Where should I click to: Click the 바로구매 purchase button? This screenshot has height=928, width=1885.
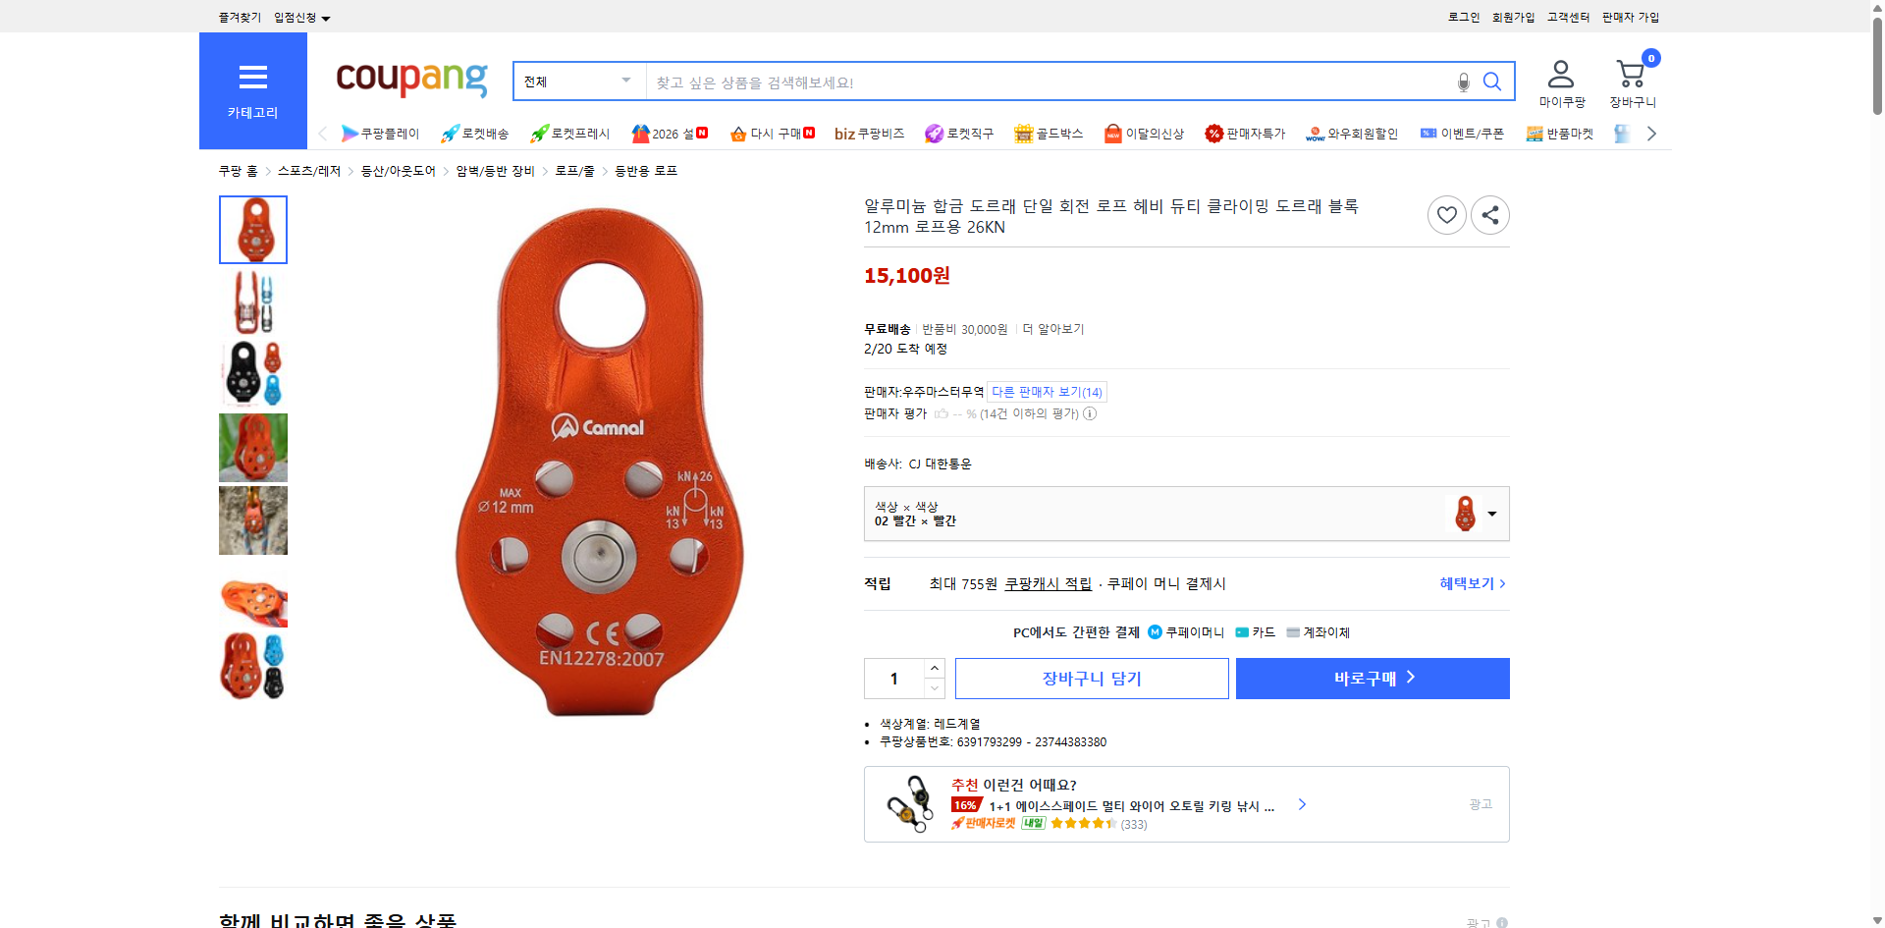click(1372, 678)
